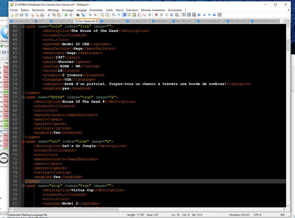The height and width of the screenshot is (218, 295).
Task: Click the Close document toolbar icon
Action: [32, 15]
